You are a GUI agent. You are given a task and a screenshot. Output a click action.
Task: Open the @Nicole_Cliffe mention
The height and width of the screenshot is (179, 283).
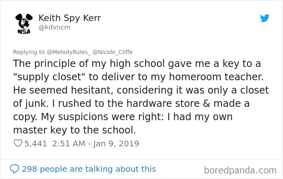pyautogui.click(x=112, y=52)
